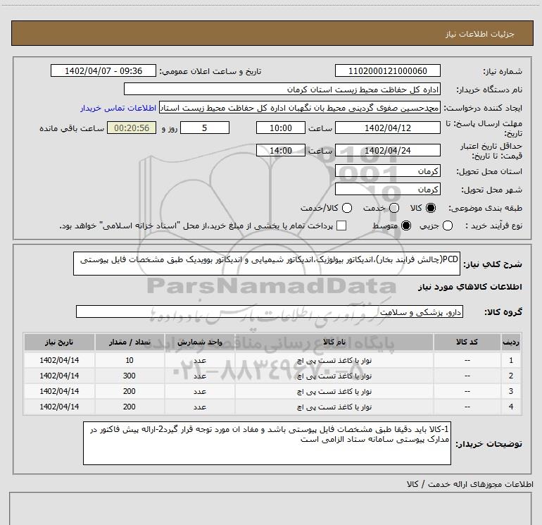The height and width of the screenshot is (525, 542).
Task: Choose the متوسط purchase type radio
Action: pyautogui.click(x=406, y=226)
